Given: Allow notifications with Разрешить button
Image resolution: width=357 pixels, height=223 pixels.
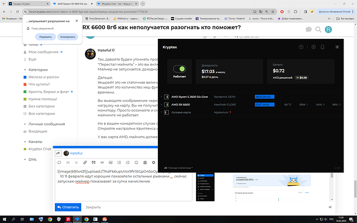Looking at the screenshot, I should (46, 37).
